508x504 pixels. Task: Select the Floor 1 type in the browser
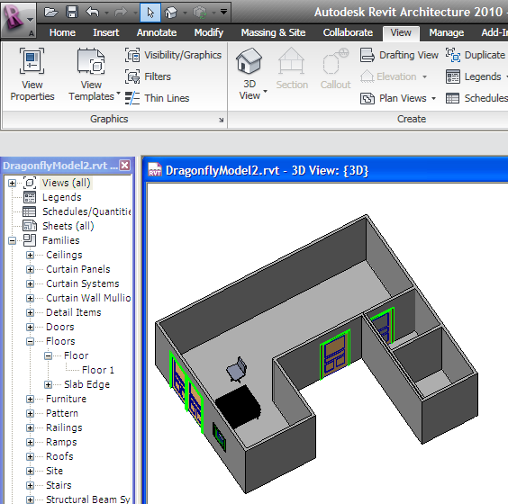point(98,370)
